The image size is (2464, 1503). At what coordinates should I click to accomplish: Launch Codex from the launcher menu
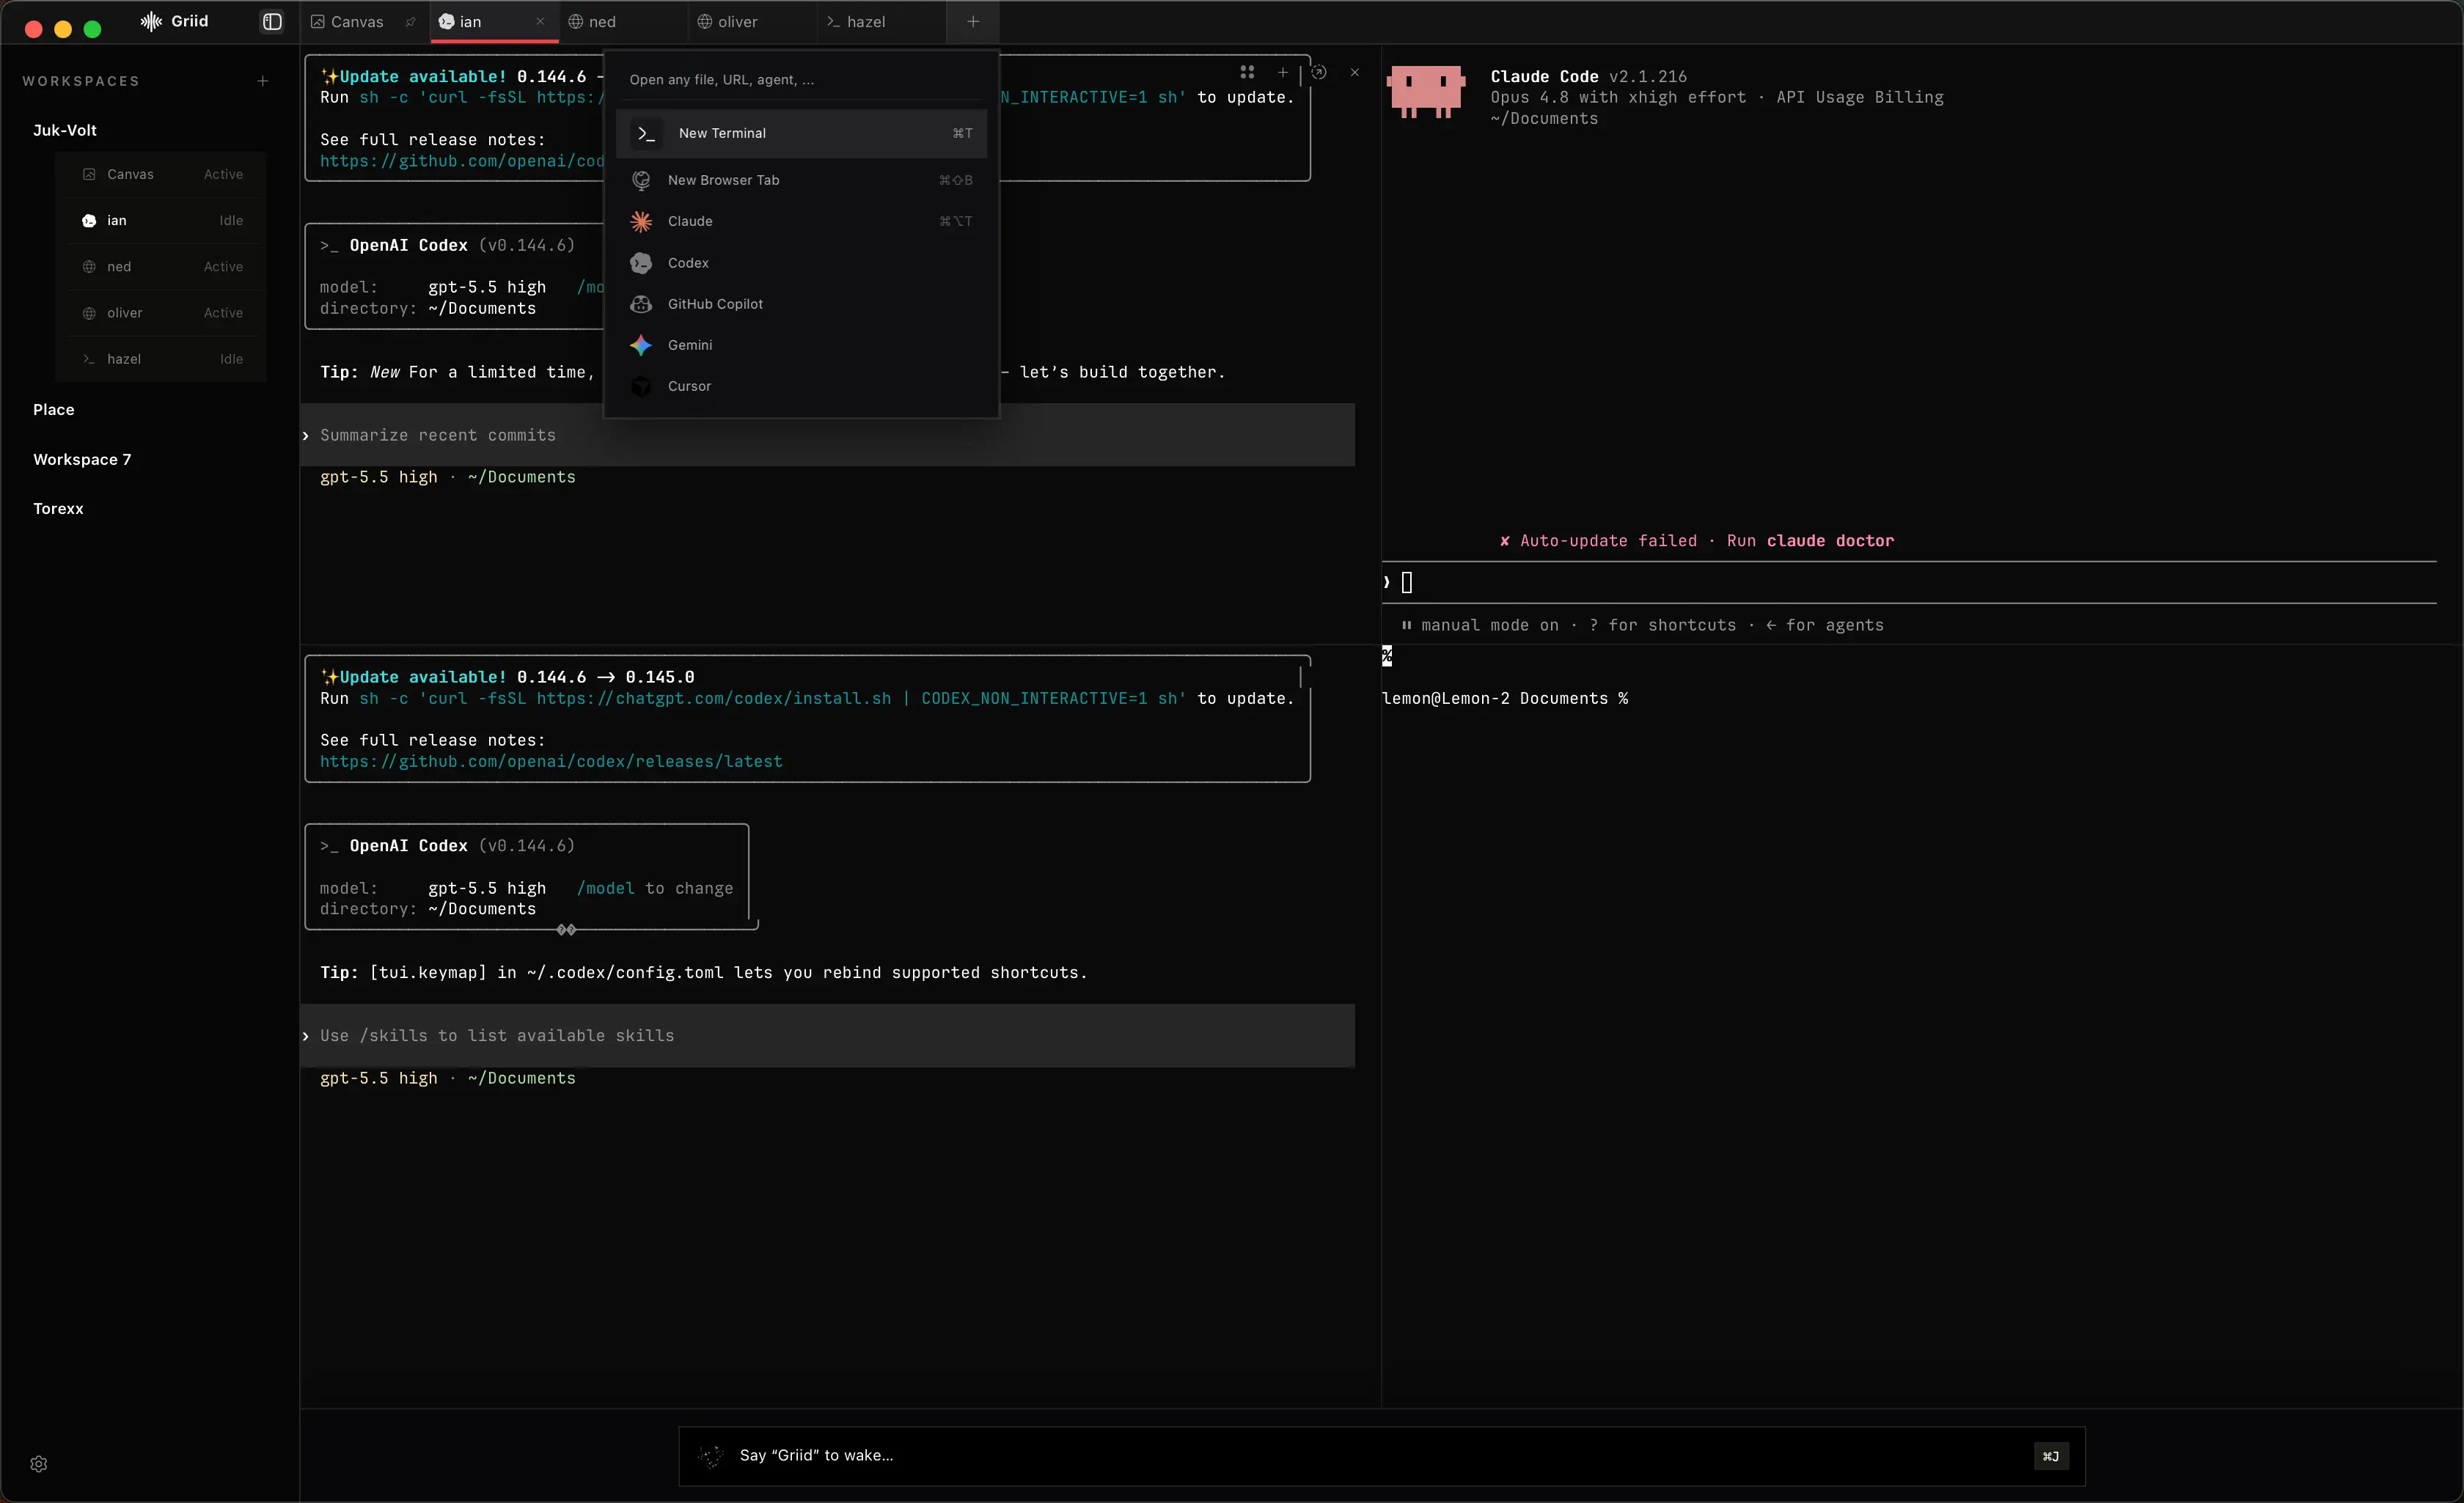[801, 263]
